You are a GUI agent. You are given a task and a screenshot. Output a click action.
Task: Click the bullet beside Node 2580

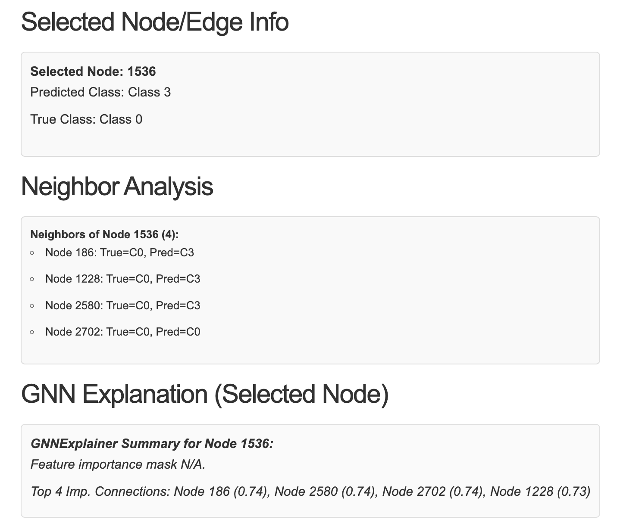pyautogui.click(x=32, y=306)
